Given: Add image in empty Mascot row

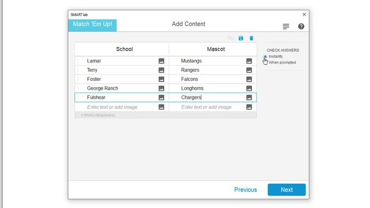Looking at the screenshot, I should [x=249, y=107].
